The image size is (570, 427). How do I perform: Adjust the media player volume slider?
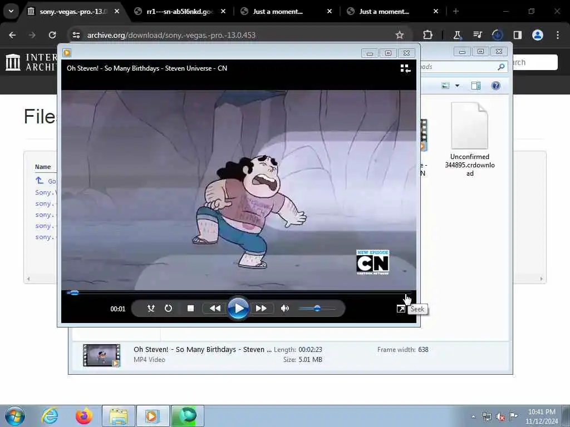[x=317, y=309]
